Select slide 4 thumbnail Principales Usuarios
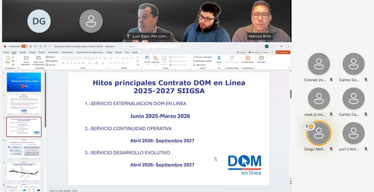This screenshot has width=374, height=192. click(24, 149)
